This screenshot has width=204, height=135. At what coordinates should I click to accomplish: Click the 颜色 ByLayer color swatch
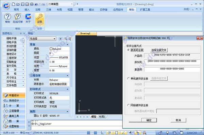[x=51, y=49]
